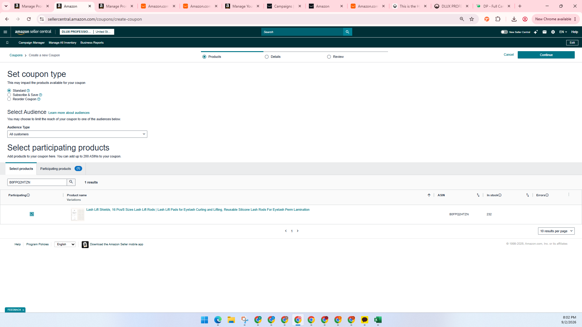Screen dimensions: 582x327
Task: Select Reorder Coupon type
Action: 9,99
